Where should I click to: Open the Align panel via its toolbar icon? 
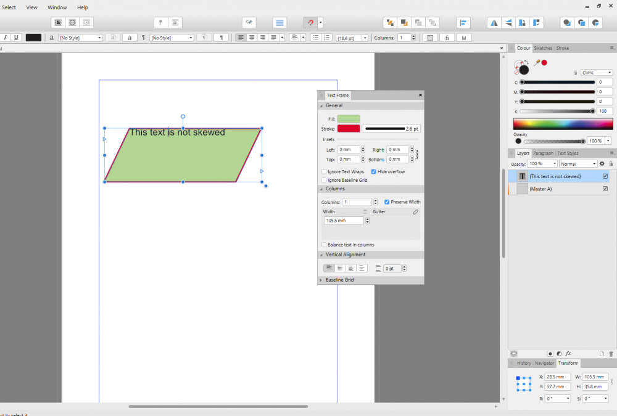463,22
